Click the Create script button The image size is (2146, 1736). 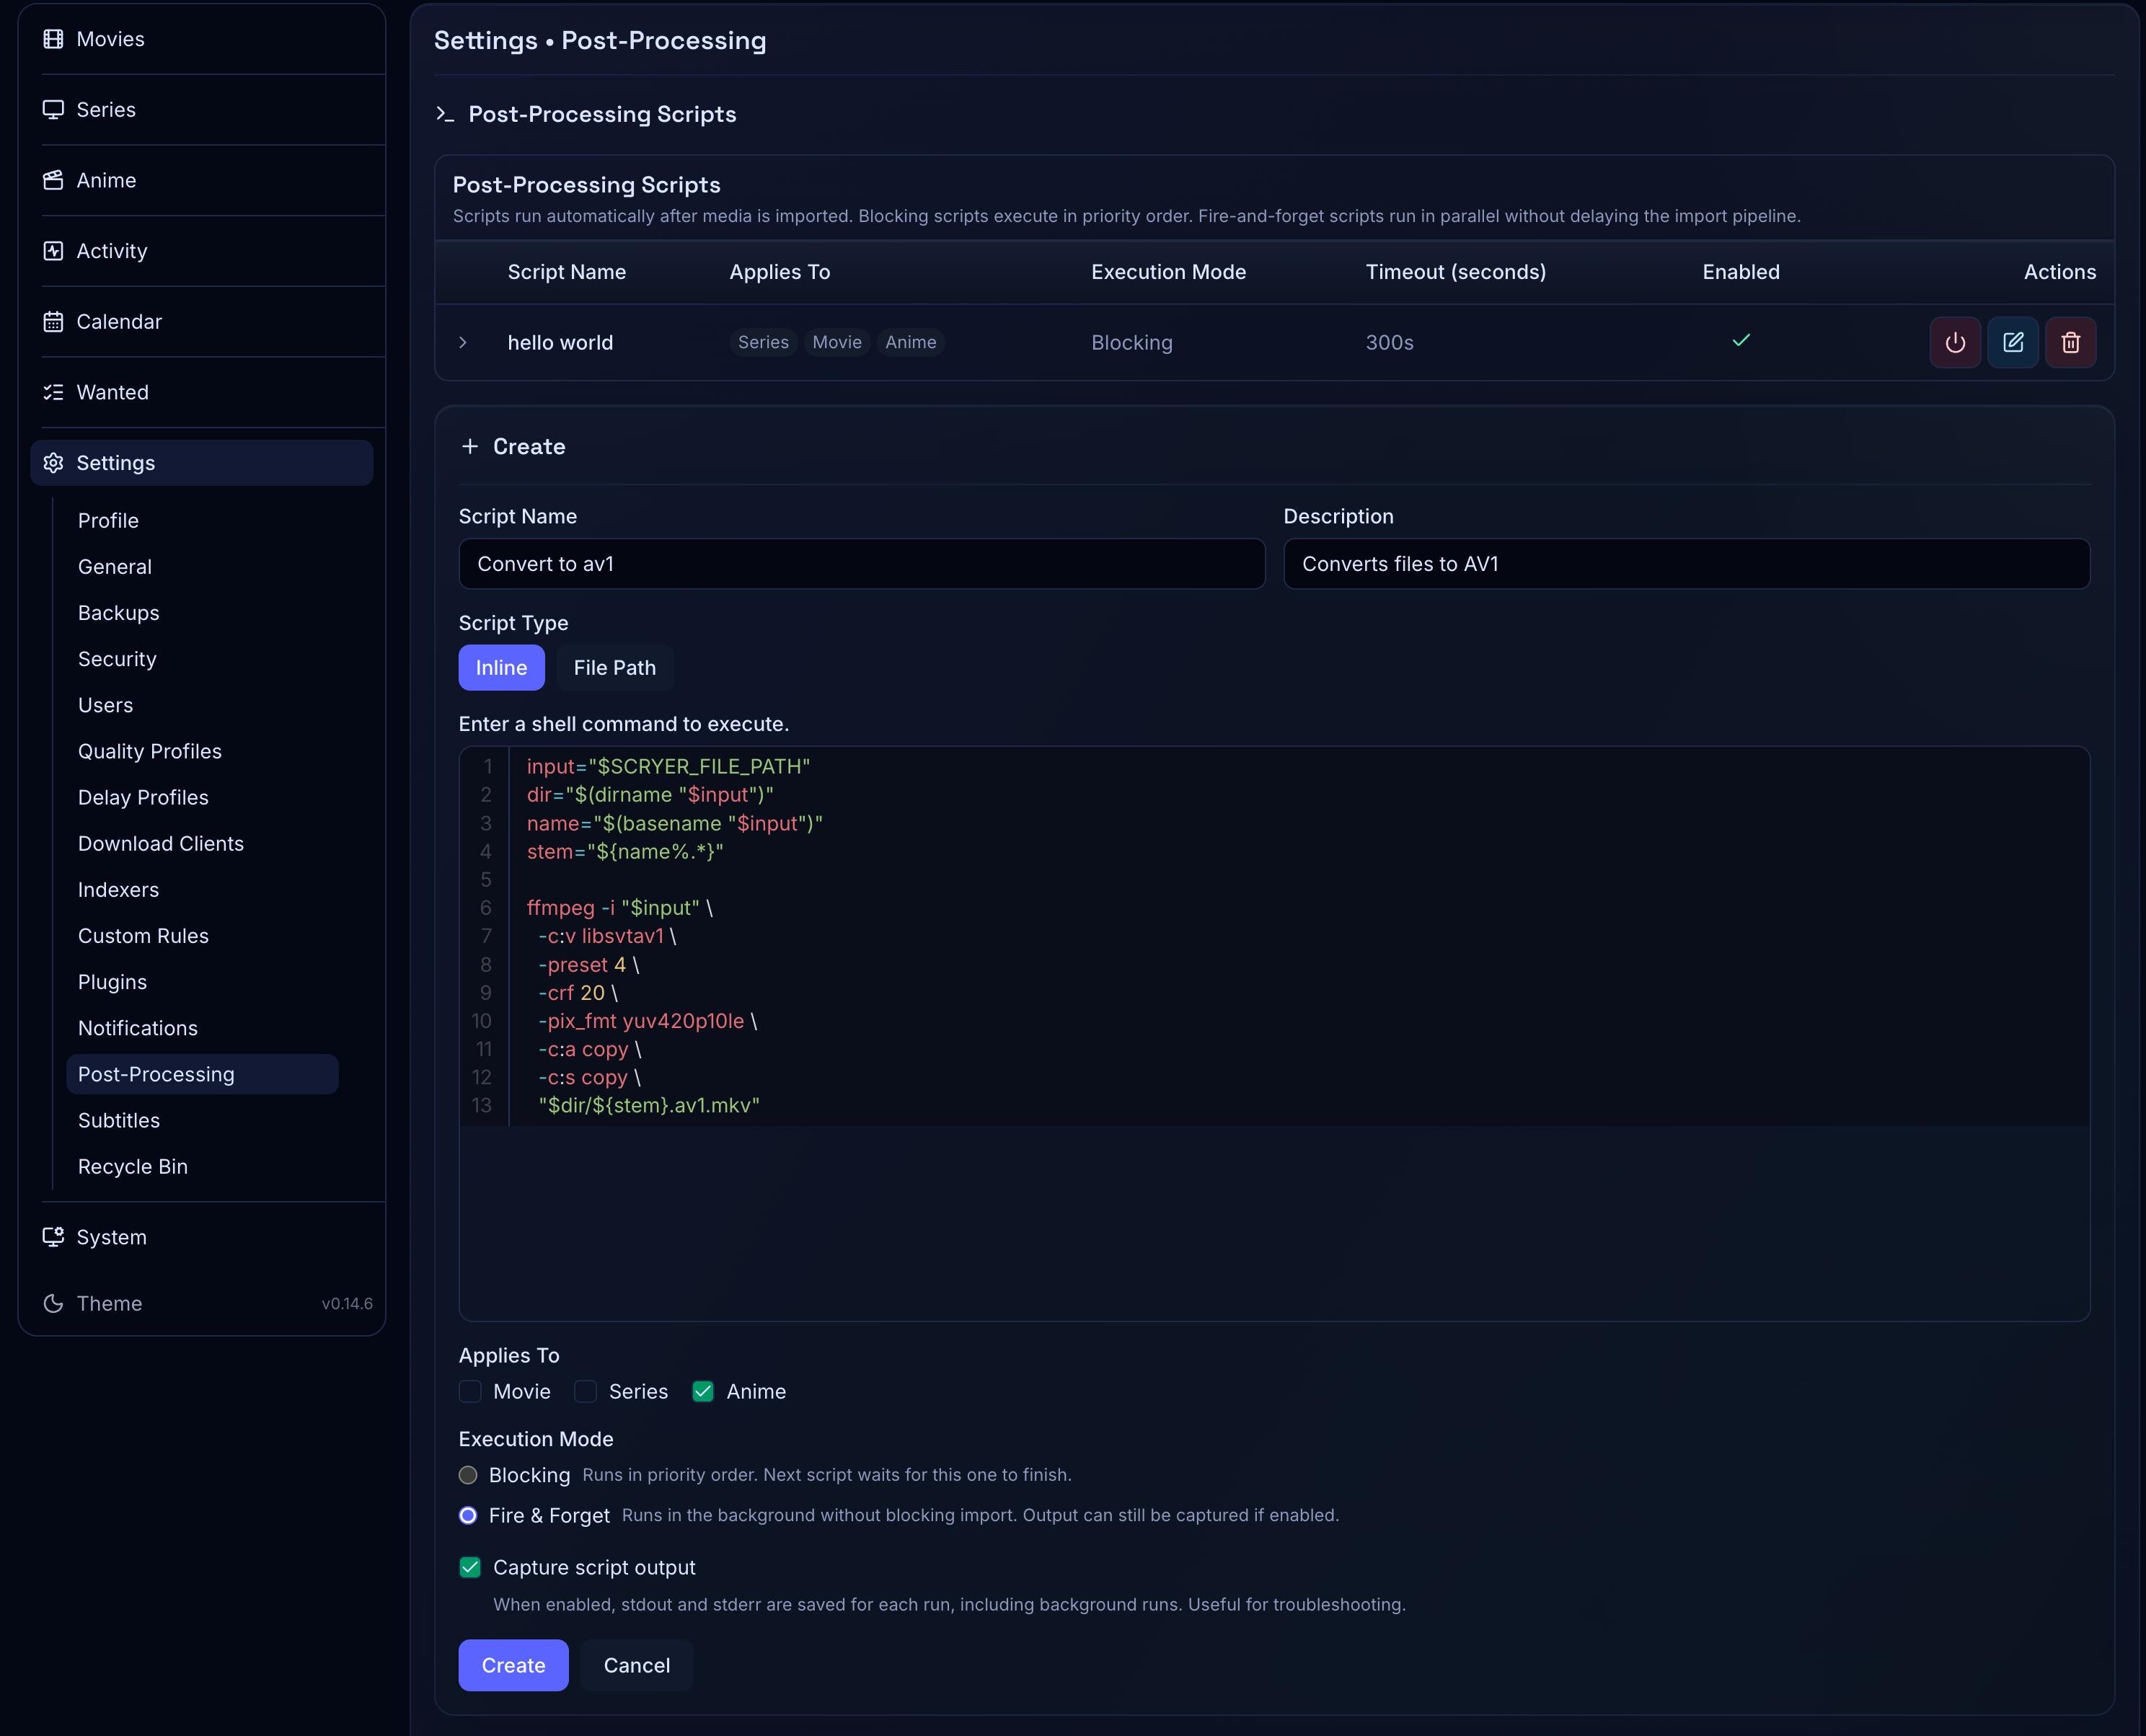513,1665
